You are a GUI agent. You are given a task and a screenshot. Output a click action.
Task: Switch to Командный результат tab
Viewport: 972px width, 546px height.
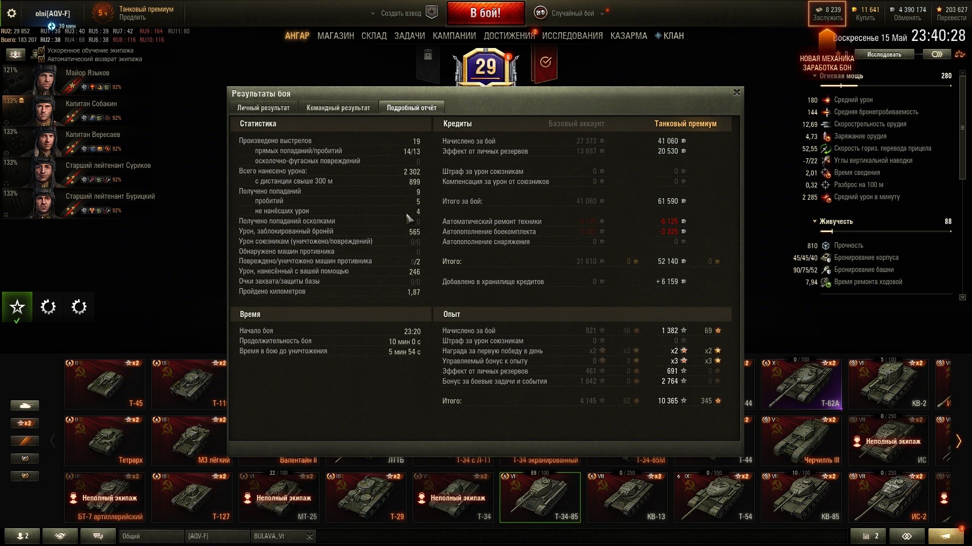tap(338, 108)
